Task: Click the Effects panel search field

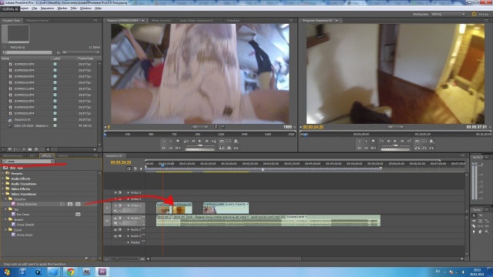Action: point(29,161)
